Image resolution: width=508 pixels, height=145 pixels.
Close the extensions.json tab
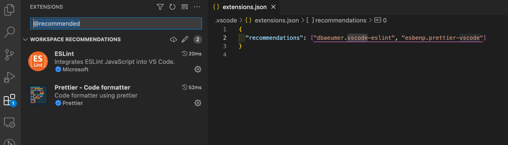pos(274,7)
